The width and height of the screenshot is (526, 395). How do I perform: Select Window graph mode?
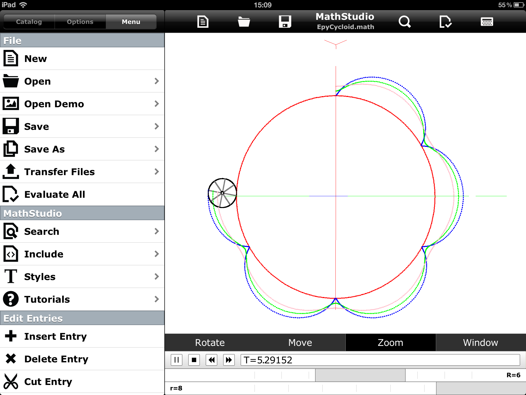coord(481,343)
